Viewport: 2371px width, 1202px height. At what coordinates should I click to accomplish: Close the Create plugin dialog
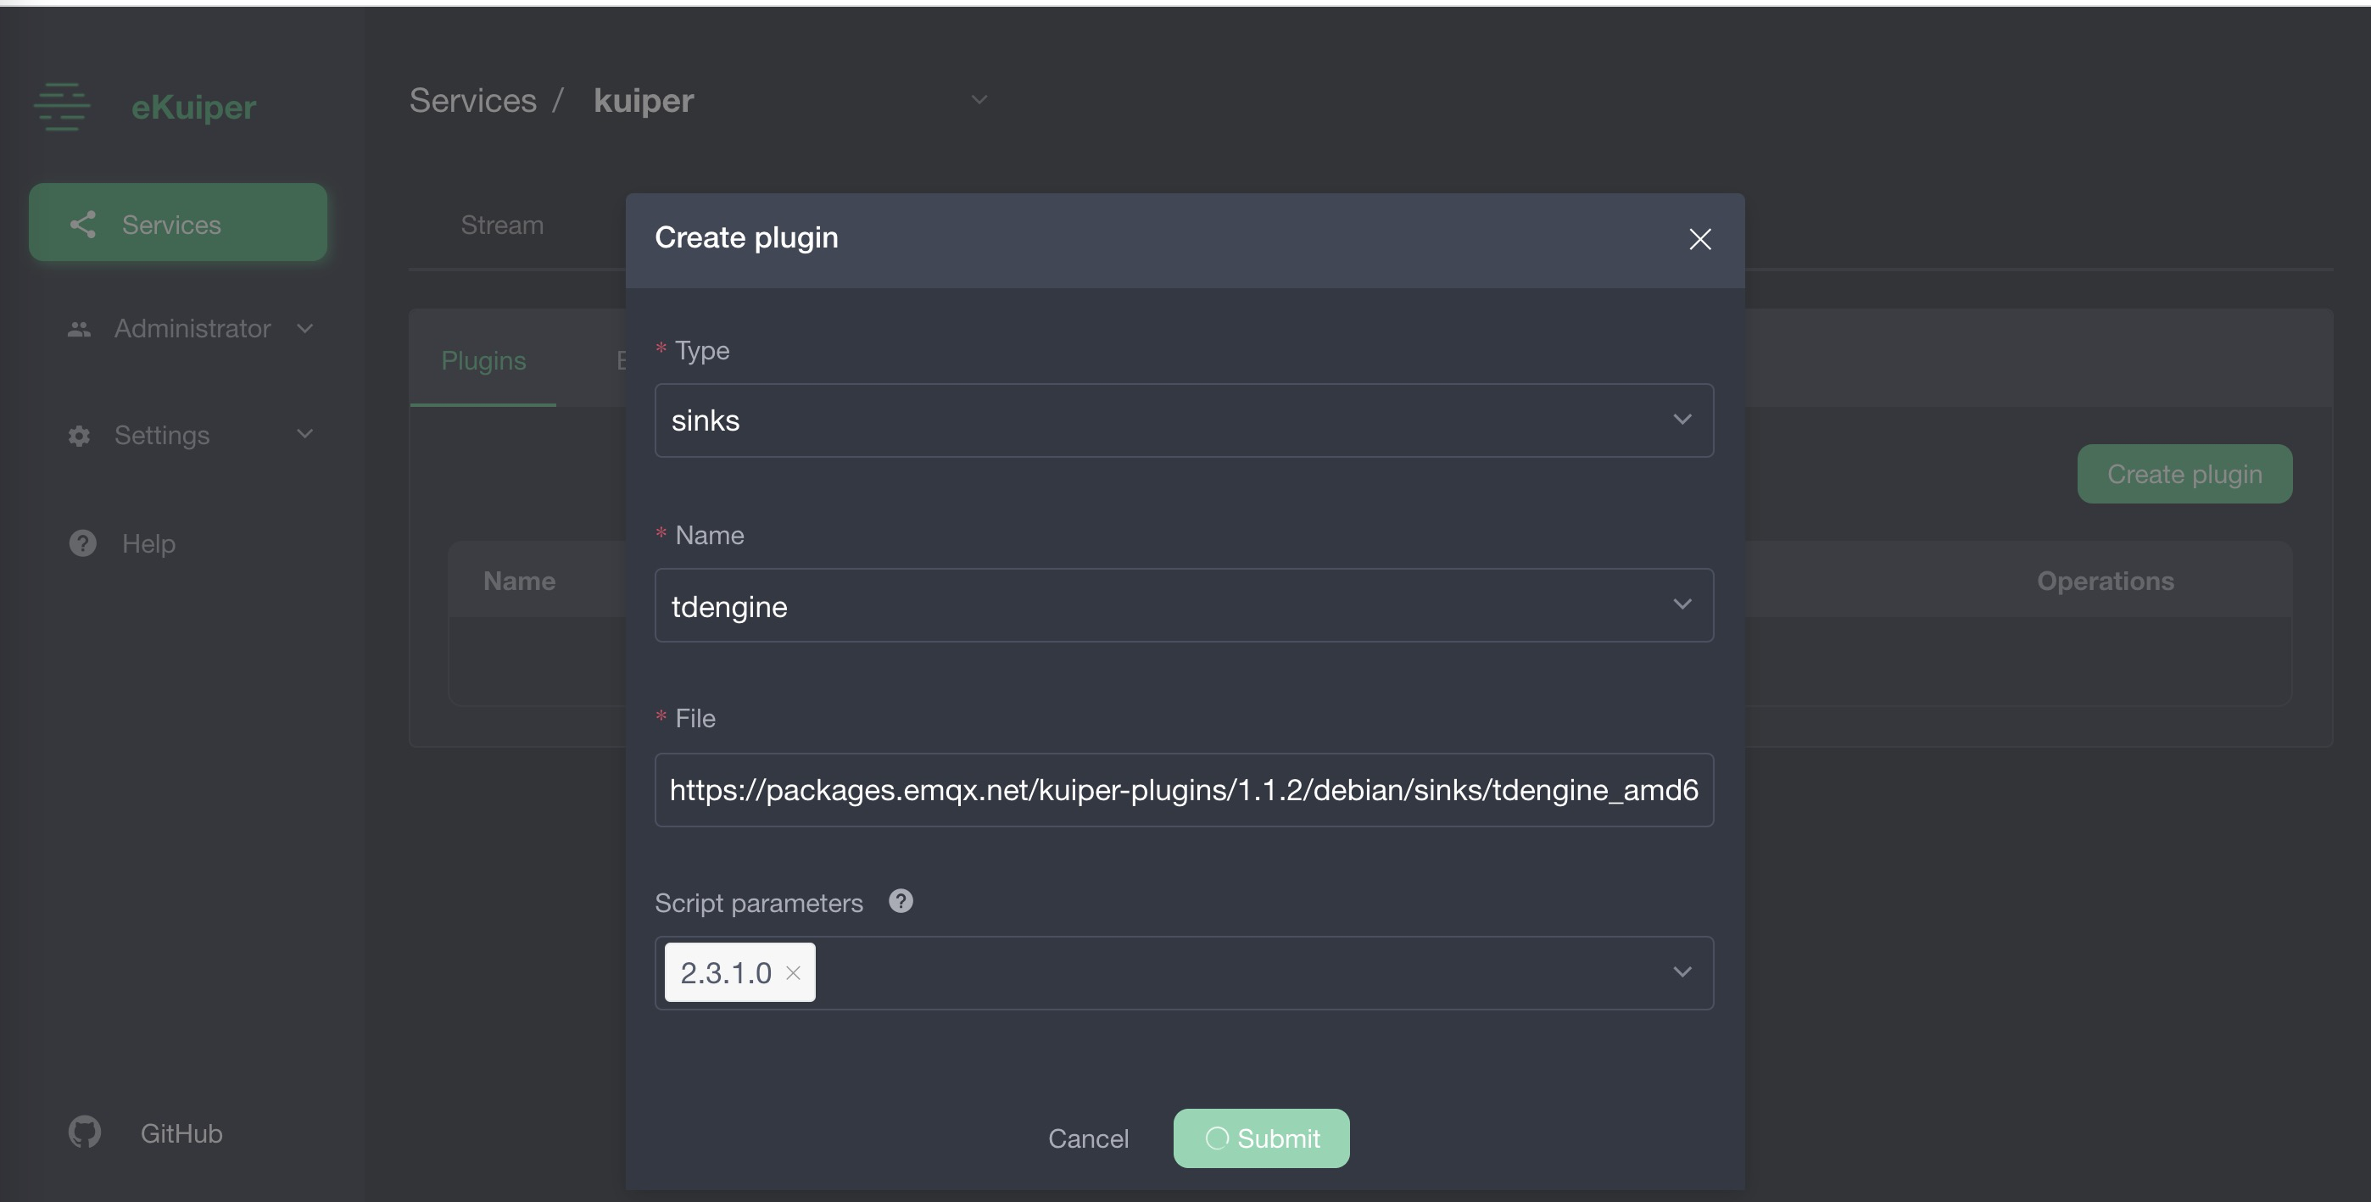point(1699,238)
